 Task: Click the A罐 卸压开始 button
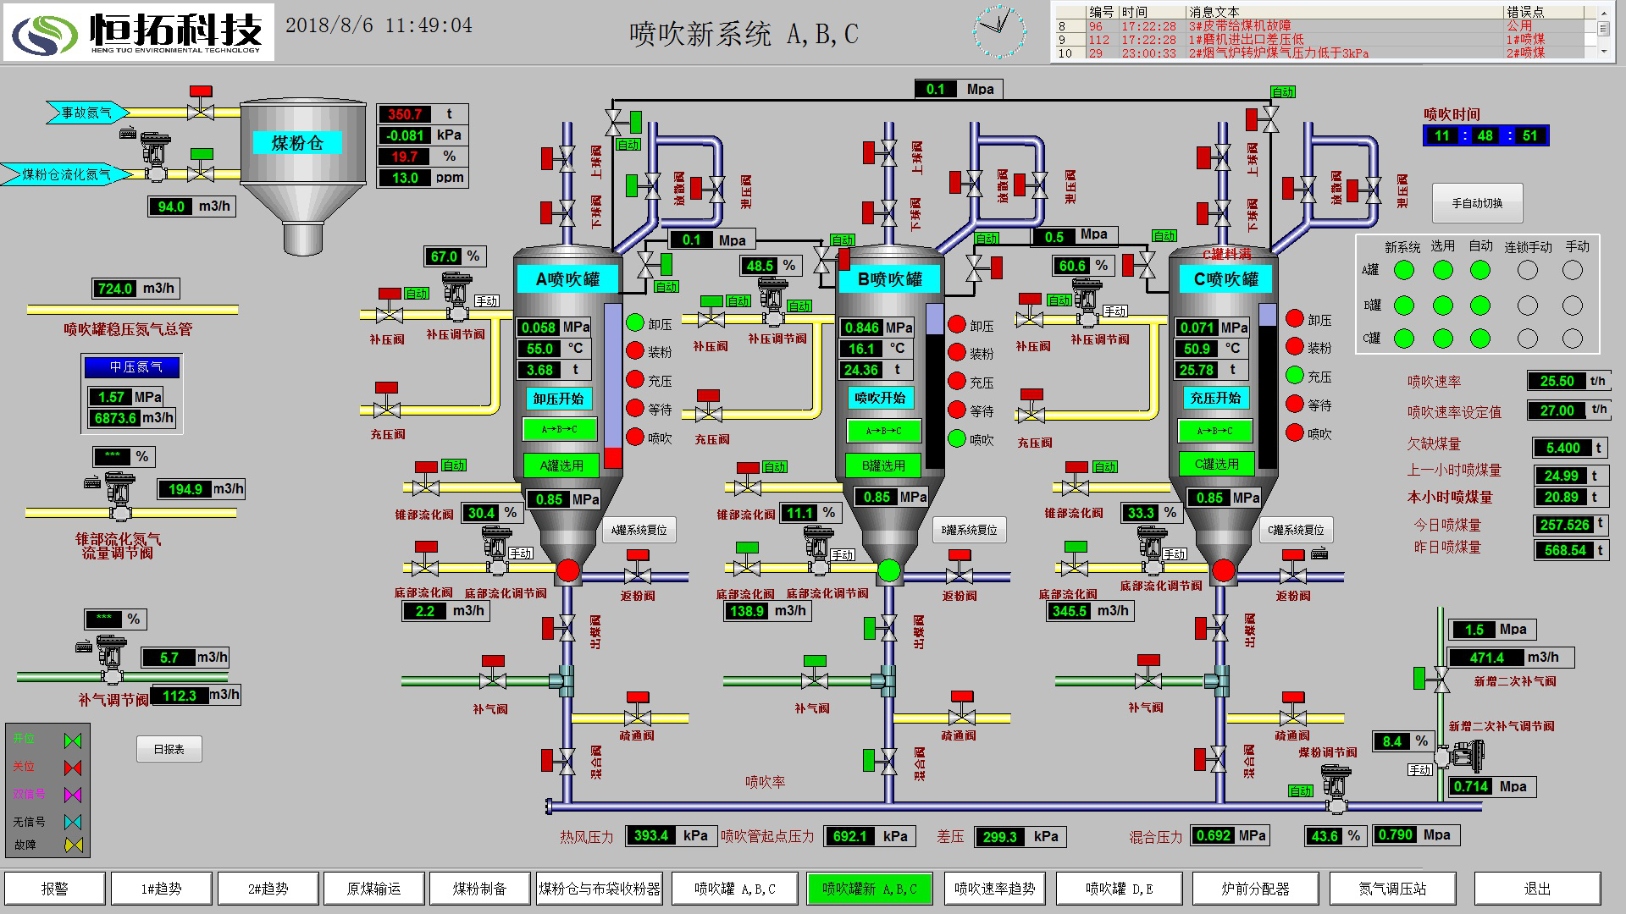point(559,399)
